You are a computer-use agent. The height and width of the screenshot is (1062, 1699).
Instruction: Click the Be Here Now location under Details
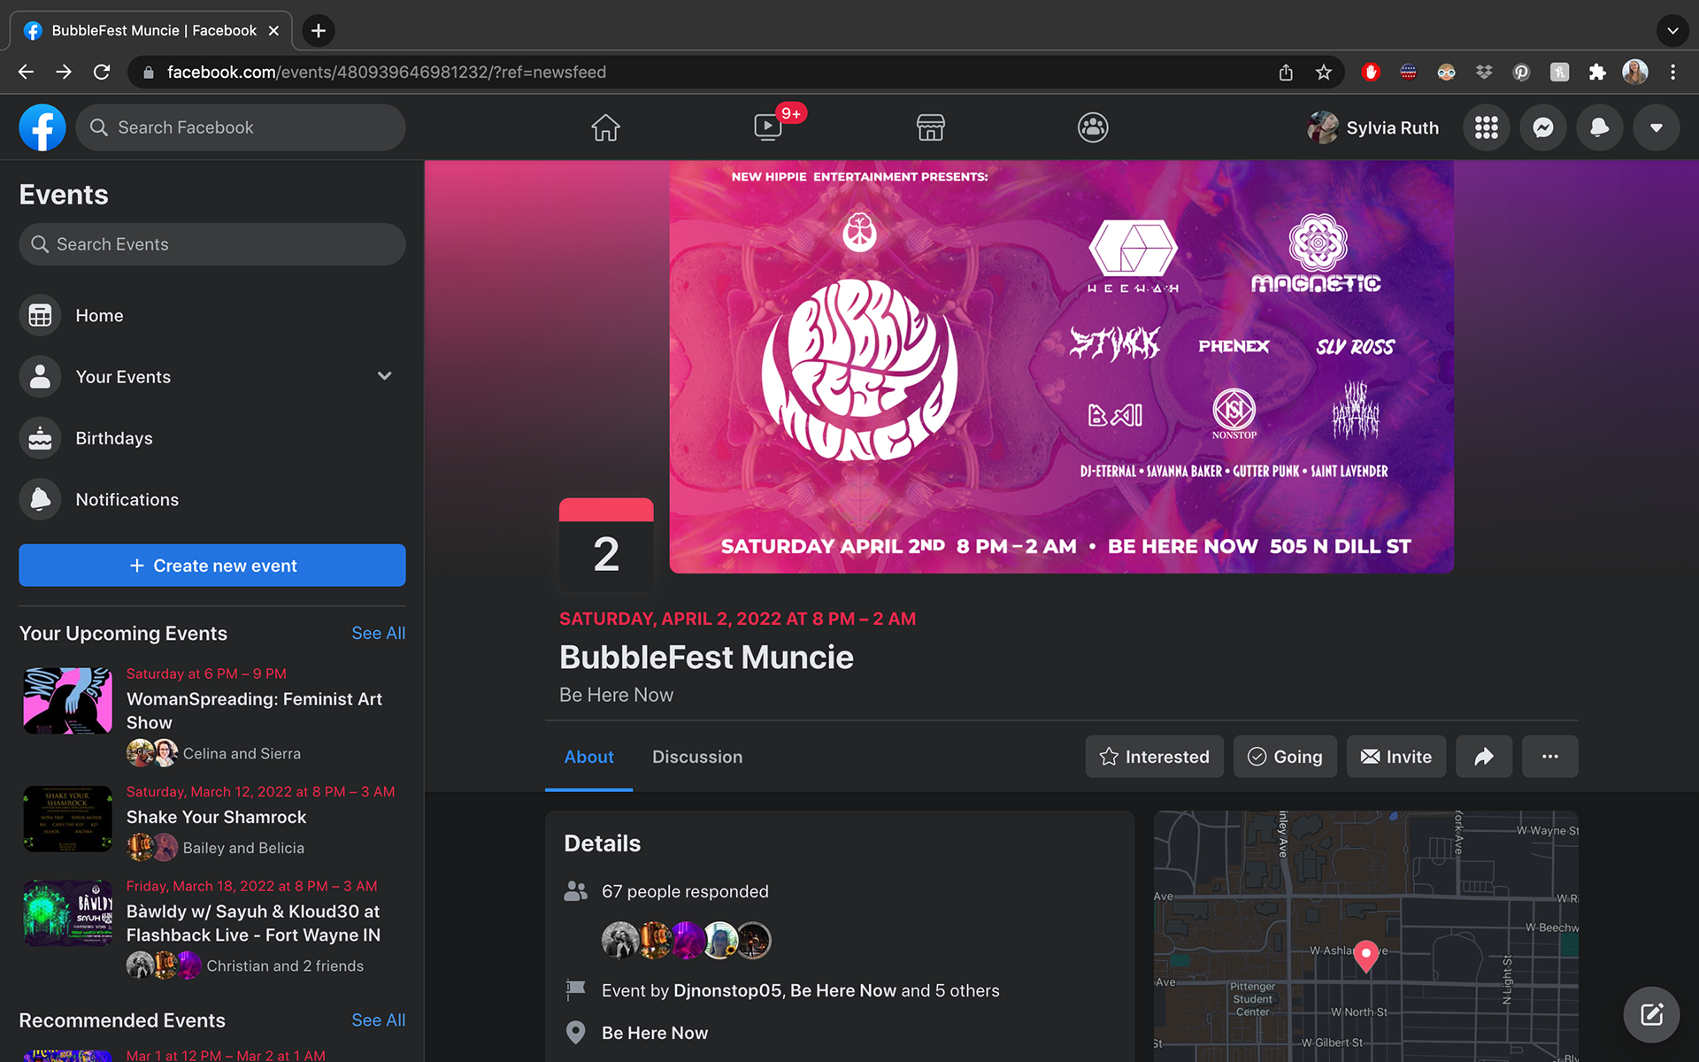click(655, 1033)
